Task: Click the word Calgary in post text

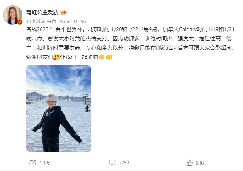Action: point(187,29)
